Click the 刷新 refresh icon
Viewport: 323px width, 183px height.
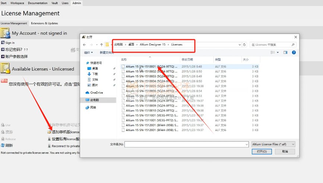[3, 145]
